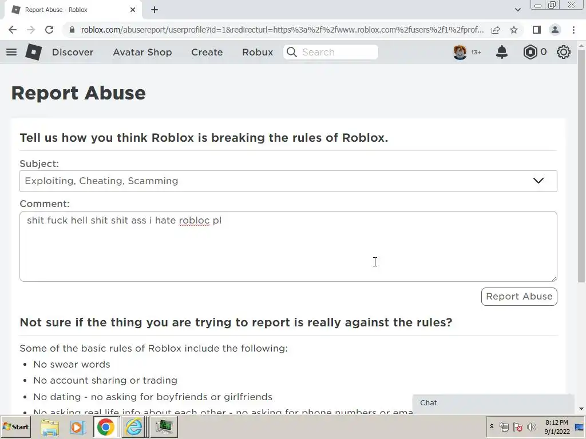Open the Robux balance icon

click(x=530, y=52)
